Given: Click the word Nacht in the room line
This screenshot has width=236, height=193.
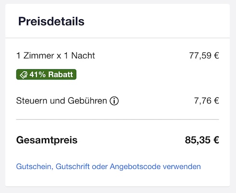Looking at the screenshot, I should (x=83, y=56).
